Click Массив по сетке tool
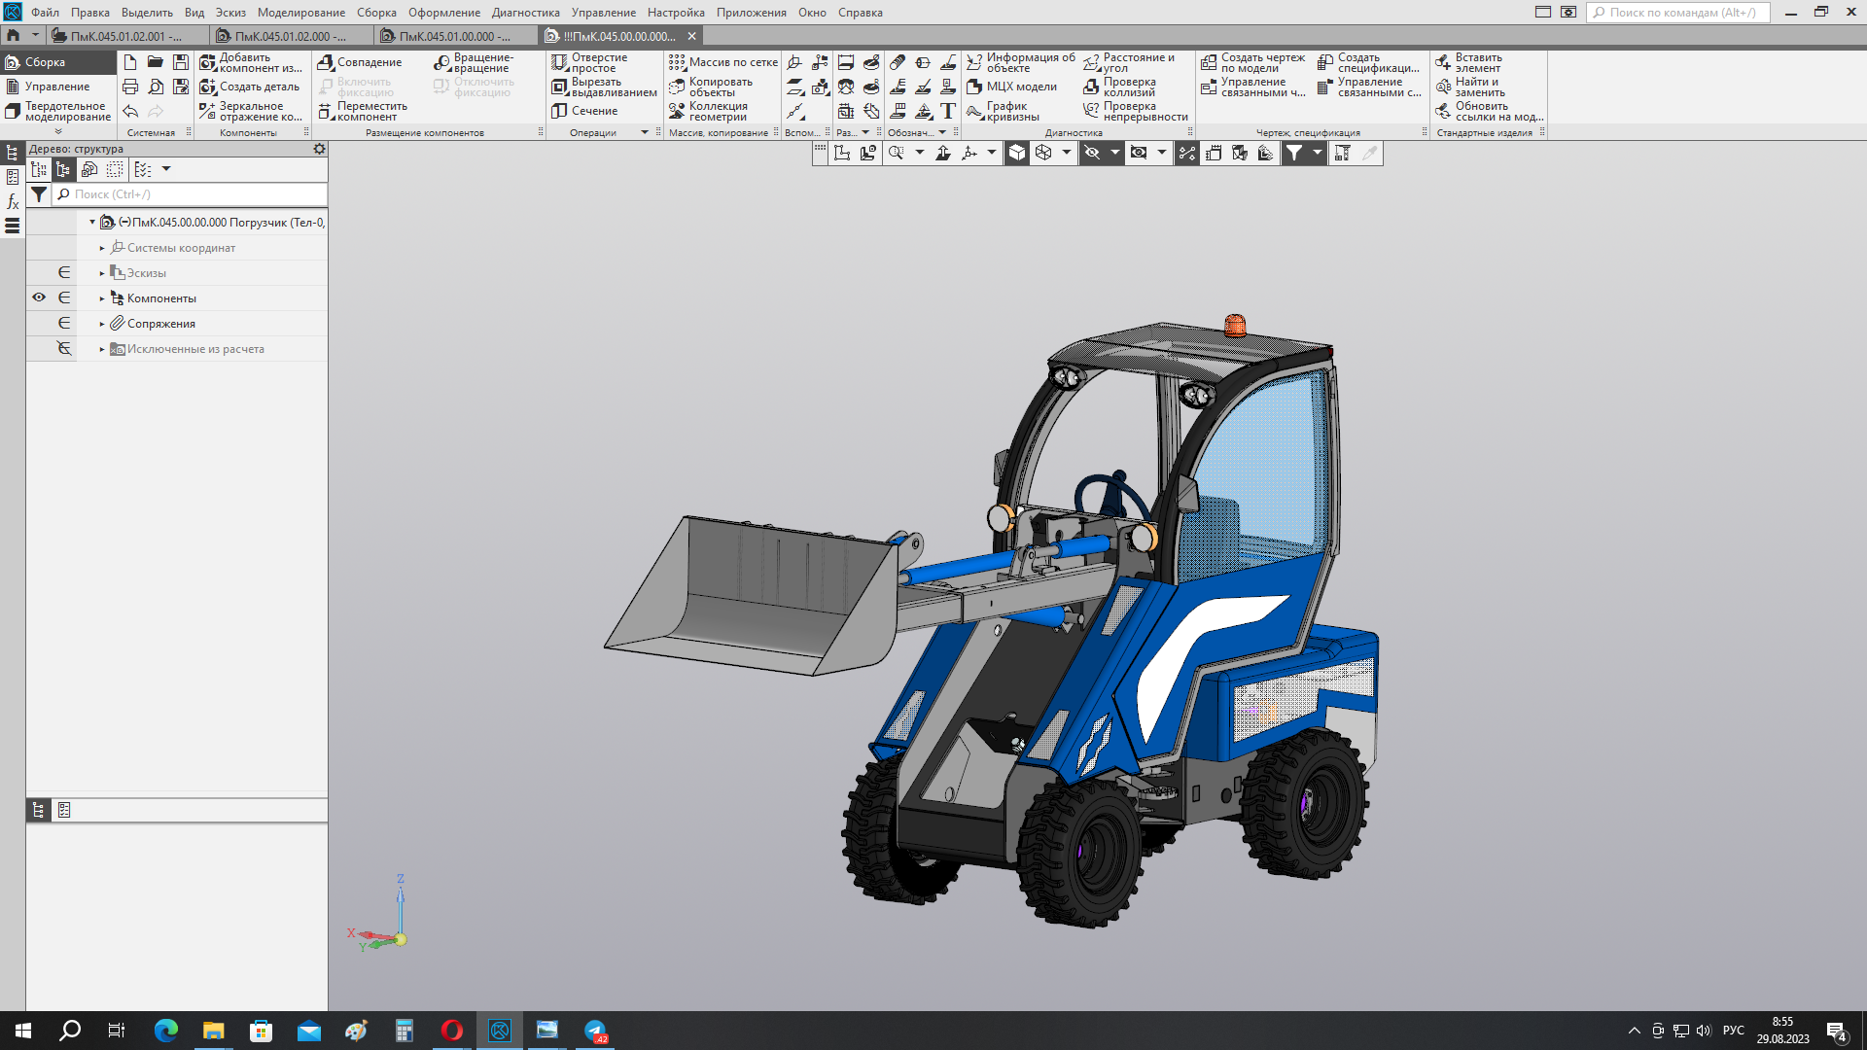1867x1050 pixels. pyautogui.click(x=723, y=62)
